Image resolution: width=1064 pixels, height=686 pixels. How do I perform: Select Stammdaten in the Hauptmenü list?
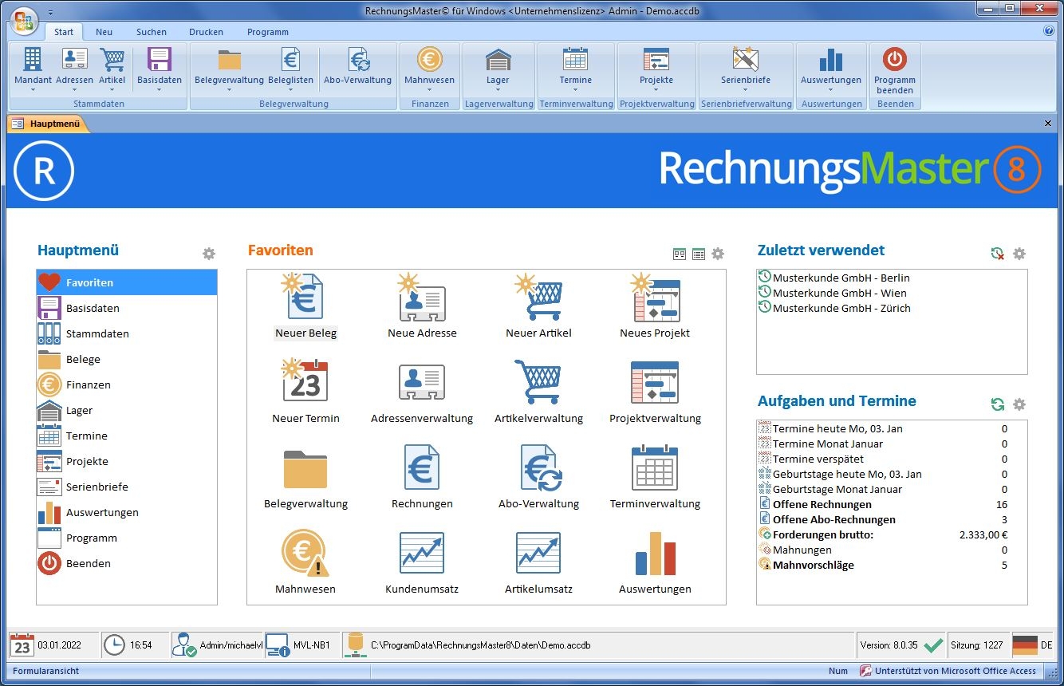tap(127, 333)
